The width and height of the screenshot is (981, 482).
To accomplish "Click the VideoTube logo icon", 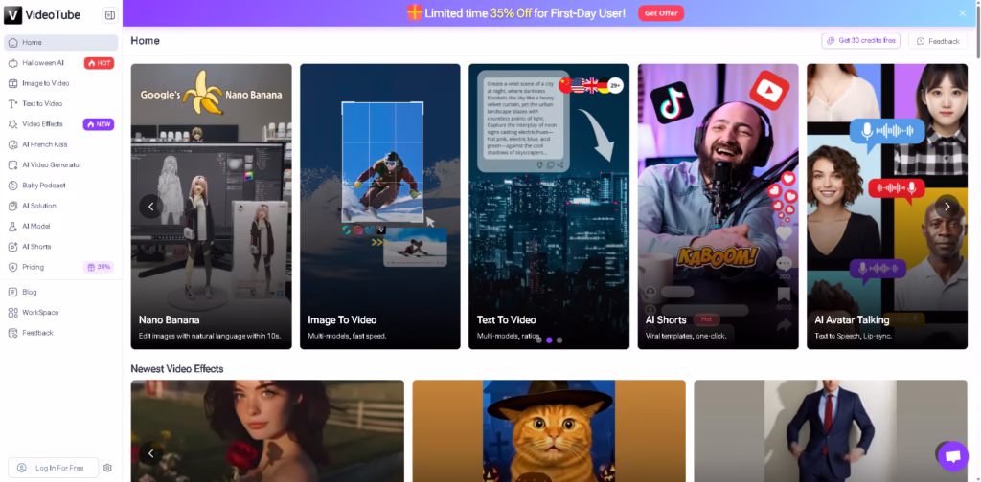I will pyautogui.click(x=12, y=14).
